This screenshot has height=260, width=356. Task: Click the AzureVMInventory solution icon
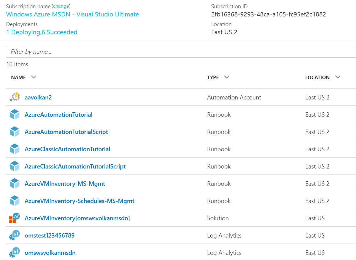tap(15, 218)
